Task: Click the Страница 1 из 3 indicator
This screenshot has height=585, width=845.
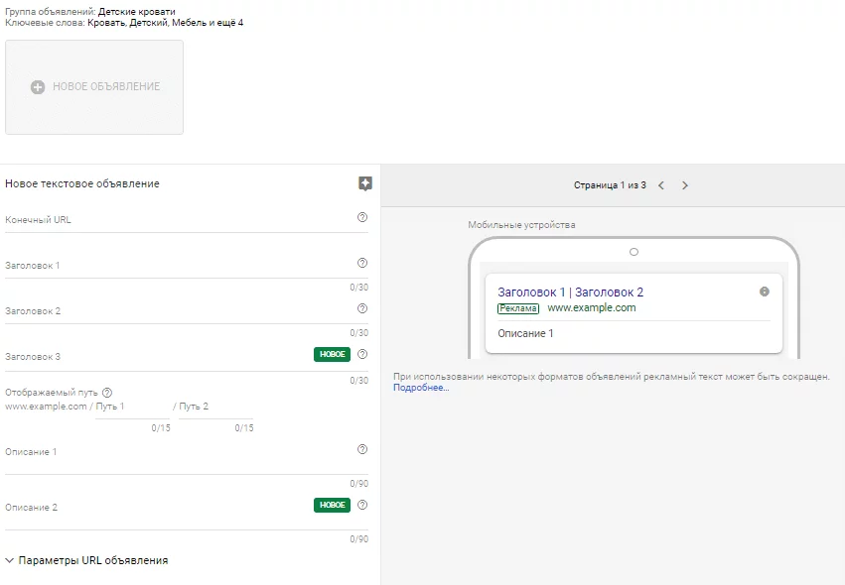Action: (610, 185)
